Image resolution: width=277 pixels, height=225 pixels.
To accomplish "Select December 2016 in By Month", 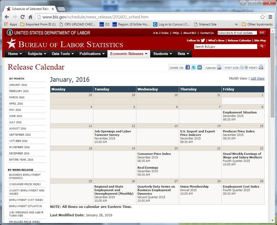I will 19,153.
